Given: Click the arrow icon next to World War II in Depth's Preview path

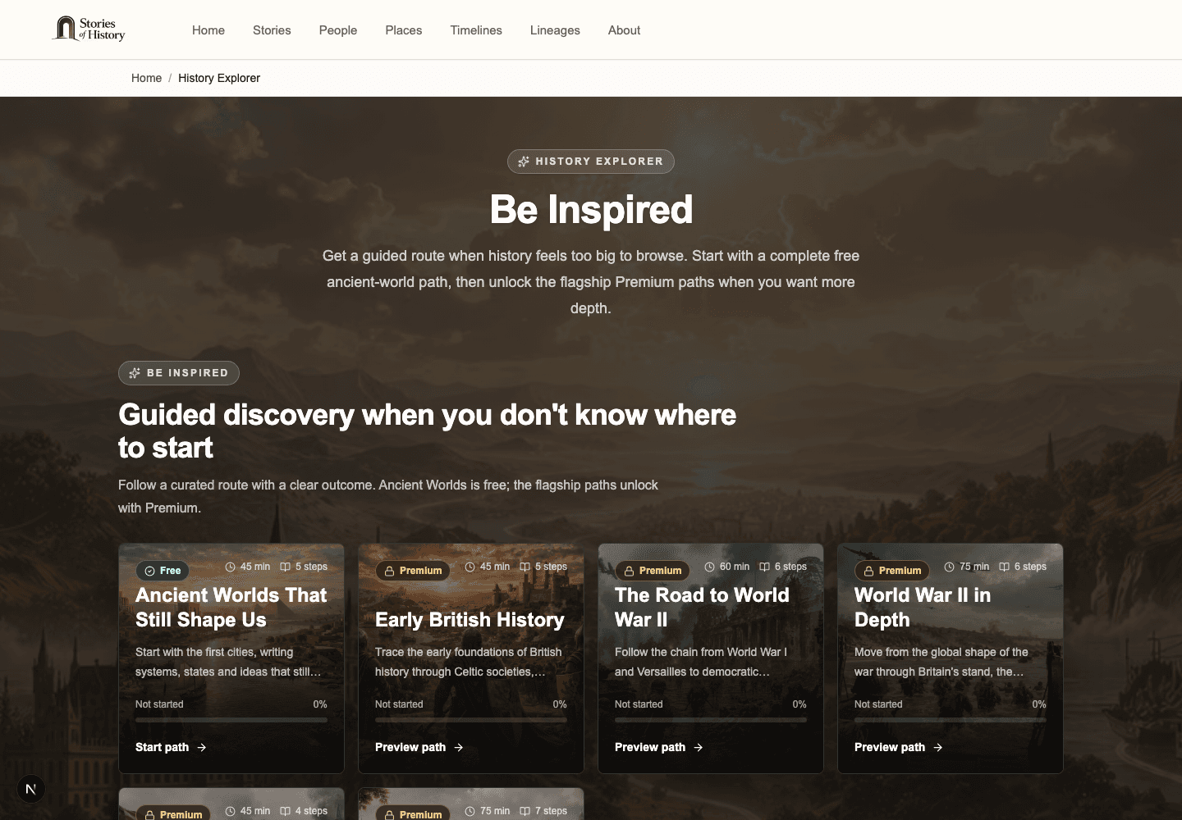Looking at the screenshot, I should [x=937, y=747].
